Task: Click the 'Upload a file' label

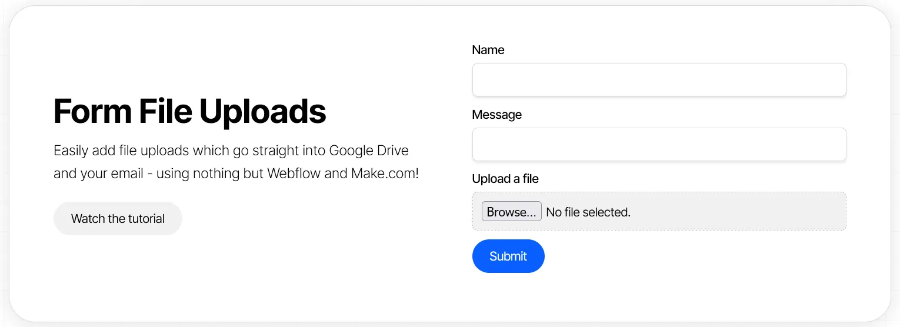Action: click(505, 179)
